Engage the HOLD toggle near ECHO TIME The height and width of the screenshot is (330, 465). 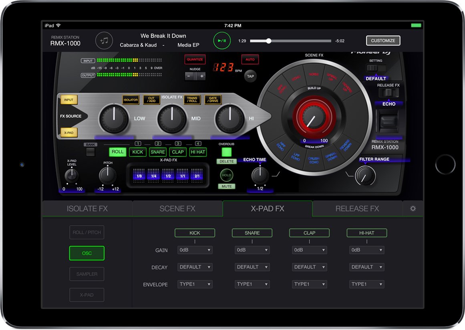coord(226,175)
